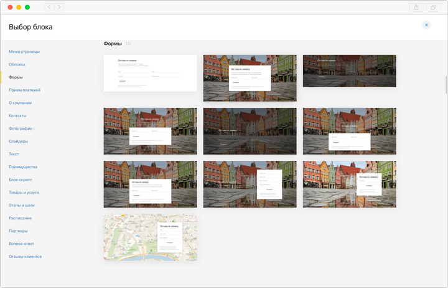Viewport: 448px width, 288px height.
Task: Select the Обложка category
Action: tap(17, 64)
